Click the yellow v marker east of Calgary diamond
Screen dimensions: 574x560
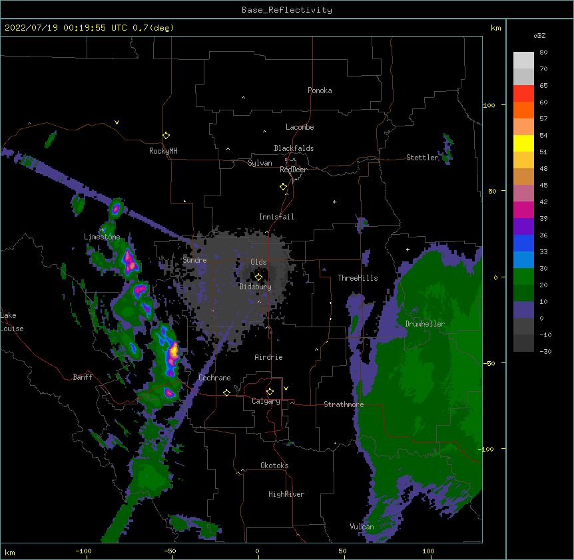[286, 388]
